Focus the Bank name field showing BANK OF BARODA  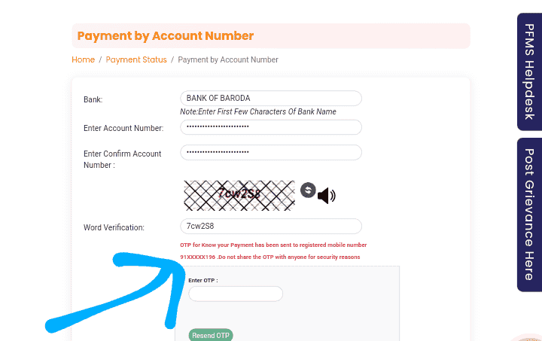[x=271, y=98]
